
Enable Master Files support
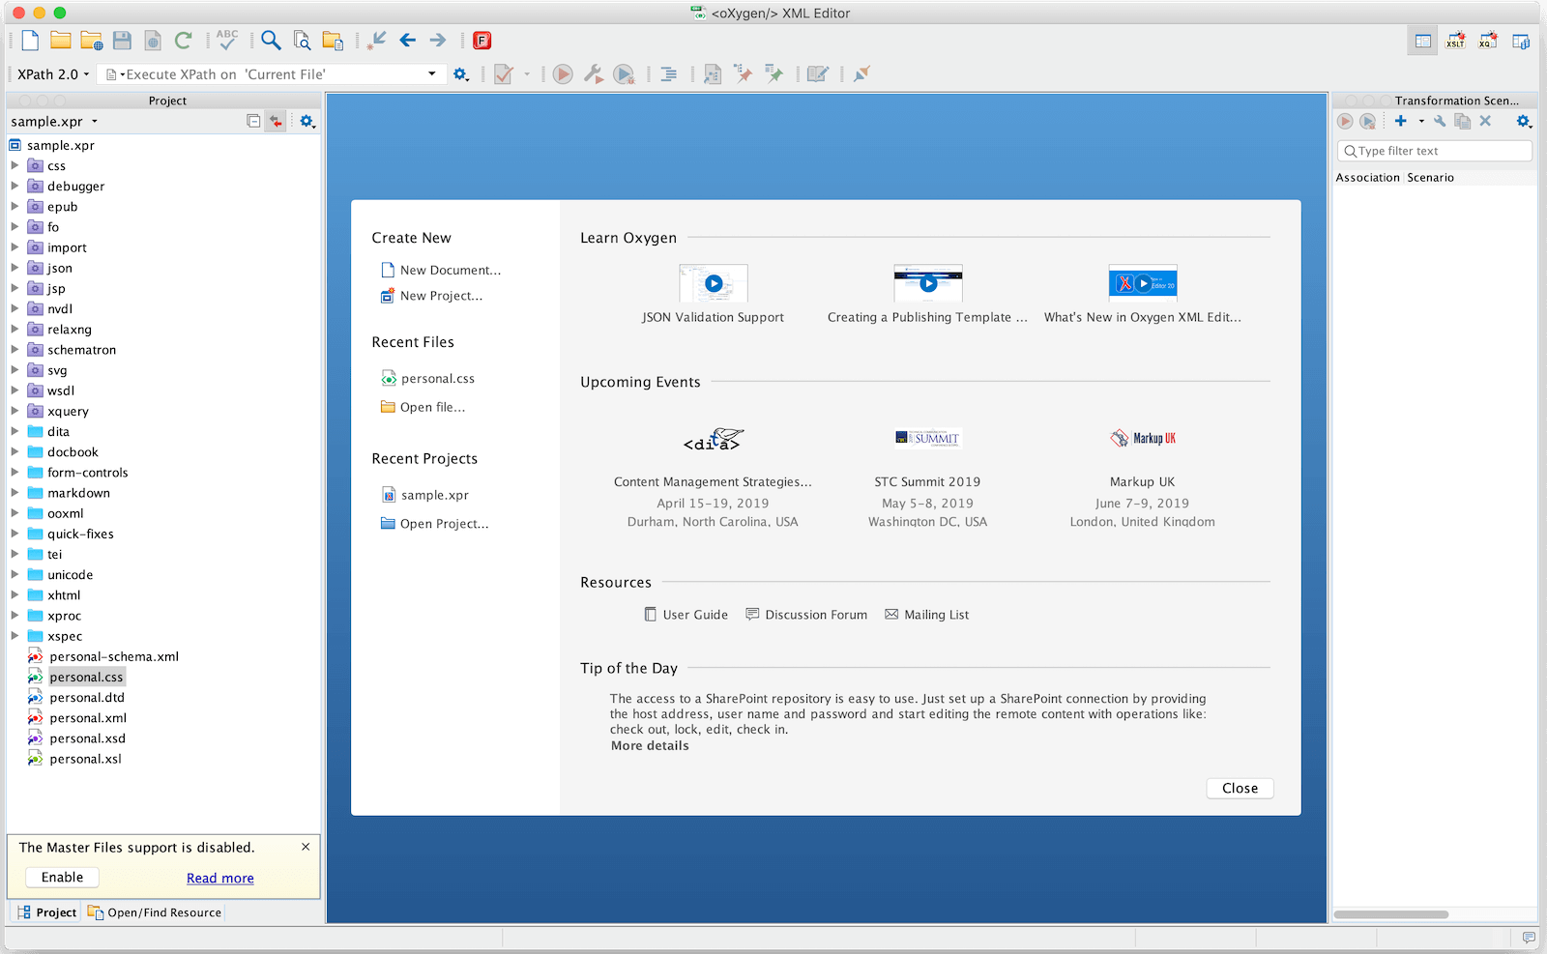[x=62, y=878]
